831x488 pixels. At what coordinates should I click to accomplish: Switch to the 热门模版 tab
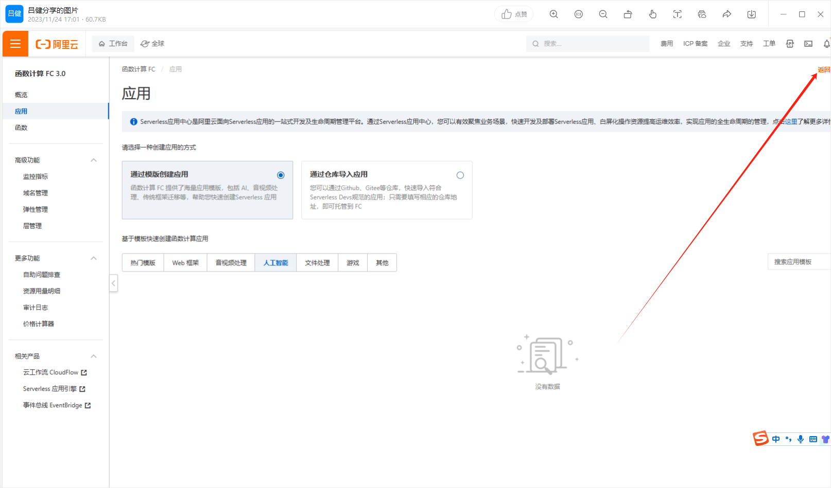(143, 263)
